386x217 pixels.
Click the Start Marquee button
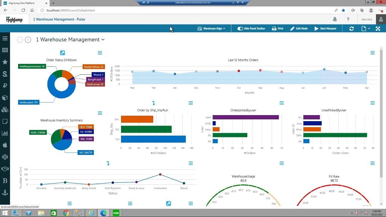325,29
